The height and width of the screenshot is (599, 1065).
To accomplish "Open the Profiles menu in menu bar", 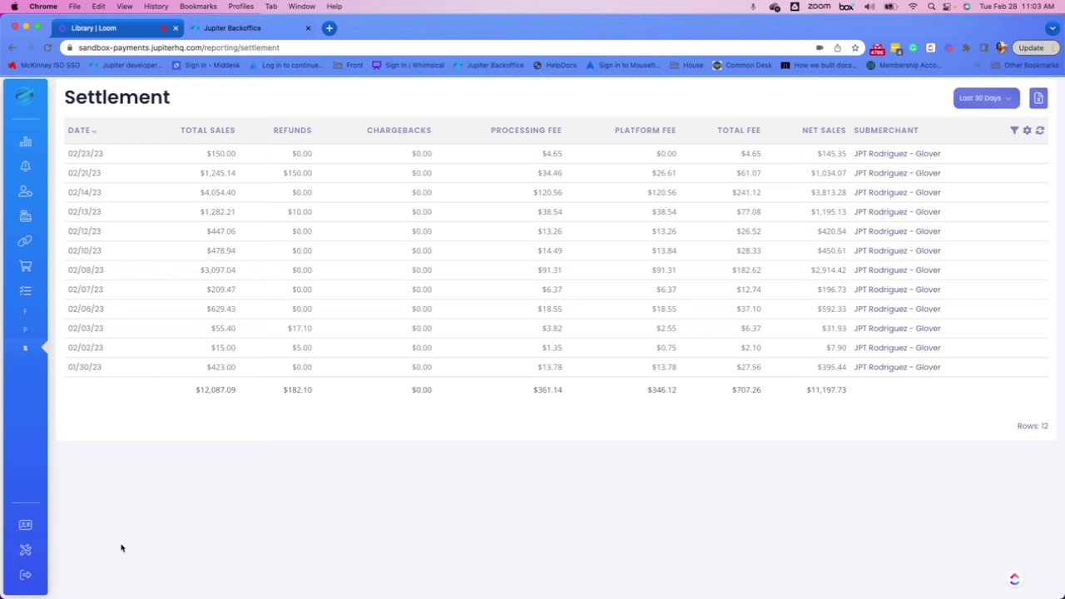I will tap(240, 7).
